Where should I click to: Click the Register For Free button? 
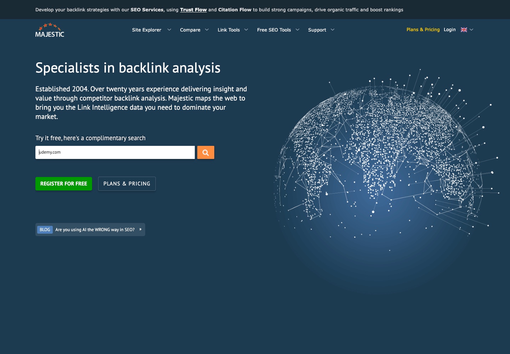point(64,184)
